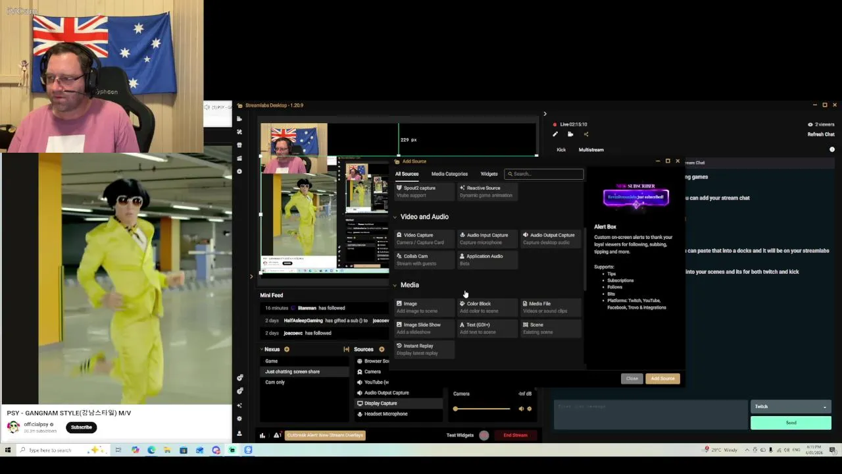Choose the Audio Input Capture source
Image resolution: width=842 pixels, height=474 pixels.
(487, 238)
